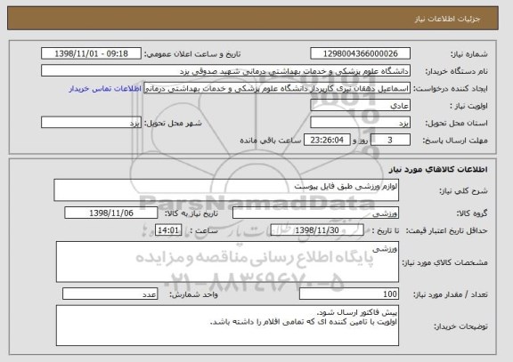Click the priority field reading عادی
513x362 pixels.
point(360,106)
